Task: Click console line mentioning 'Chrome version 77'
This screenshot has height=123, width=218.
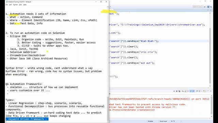Action: tap(143, 107)
